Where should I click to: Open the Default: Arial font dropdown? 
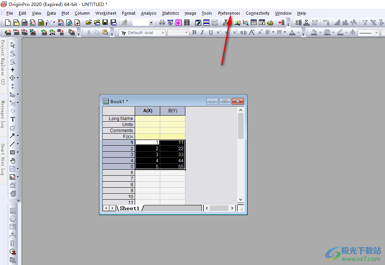(163, 33)
